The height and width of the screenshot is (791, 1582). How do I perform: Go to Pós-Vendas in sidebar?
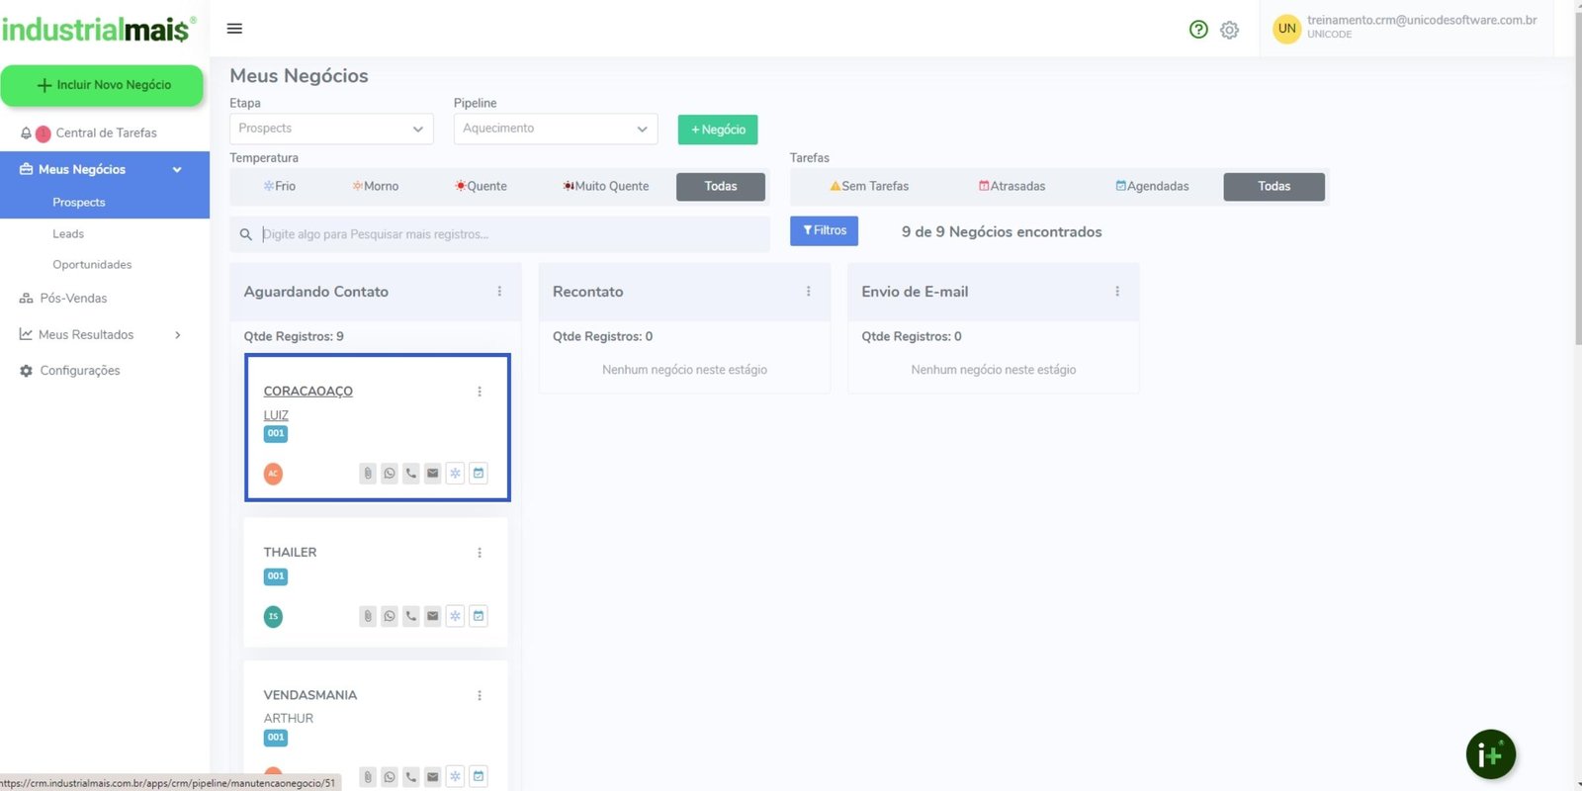click(73, 298)
